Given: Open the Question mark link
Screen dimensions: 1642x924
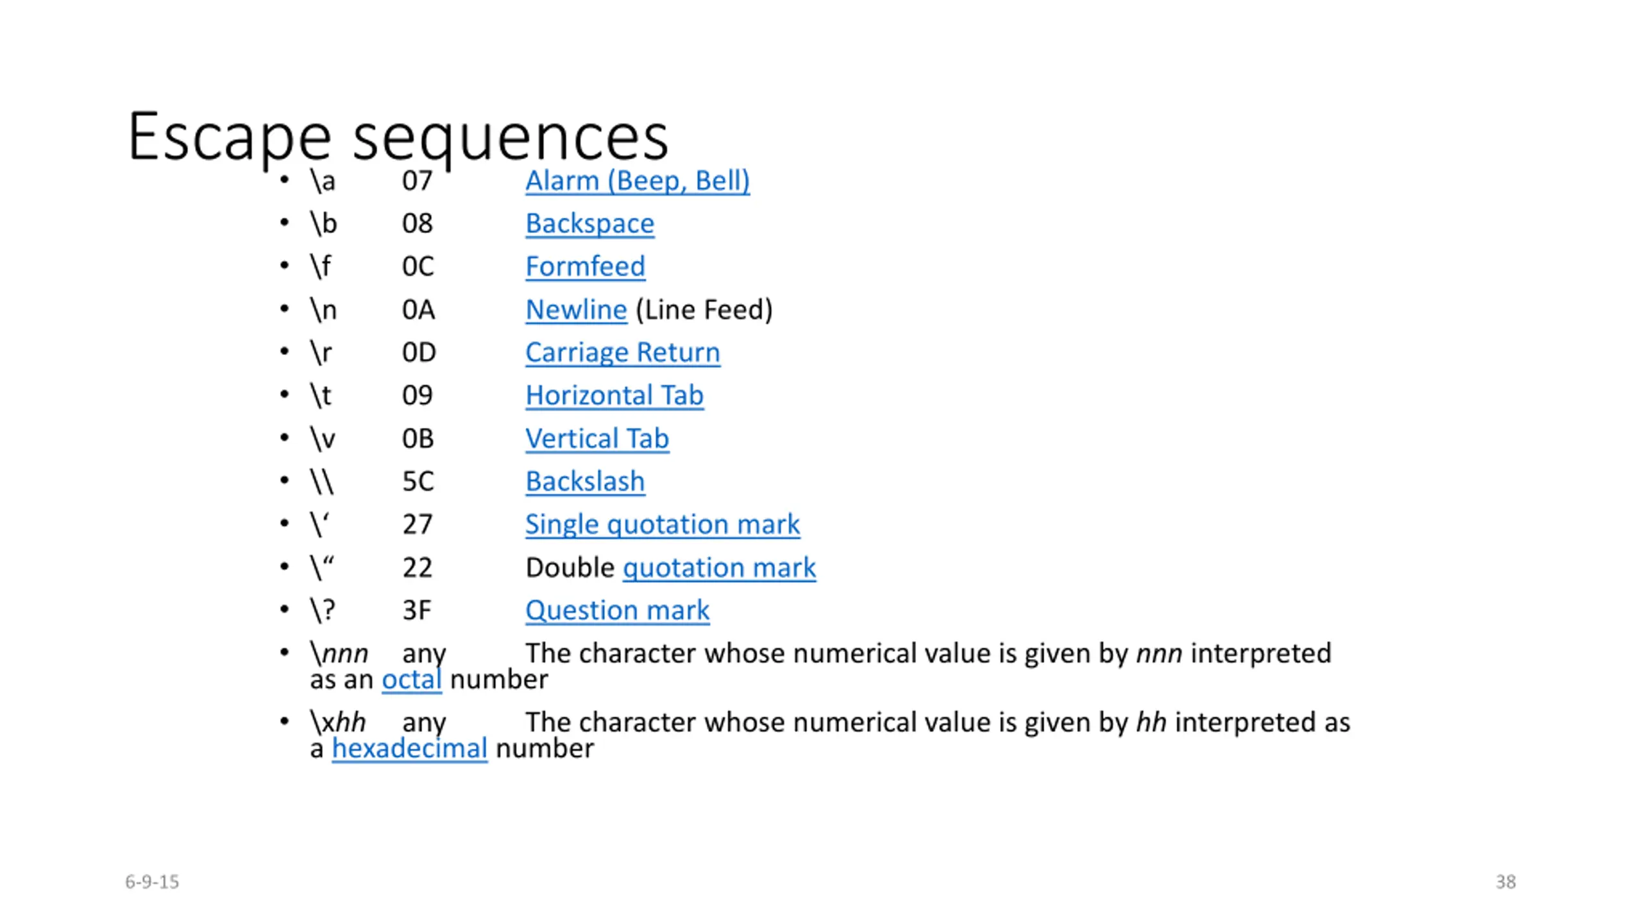Looking at the screenshot, I should (617, 610).
